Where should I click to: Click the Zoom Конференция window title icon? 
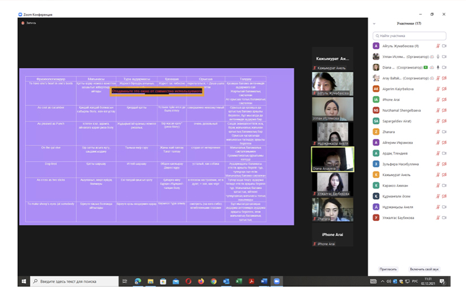click(x=21, y=14)
